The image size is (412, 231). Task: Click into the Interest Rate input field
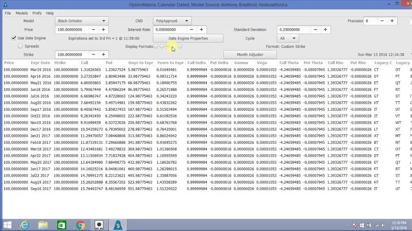(x=170, y=30)
